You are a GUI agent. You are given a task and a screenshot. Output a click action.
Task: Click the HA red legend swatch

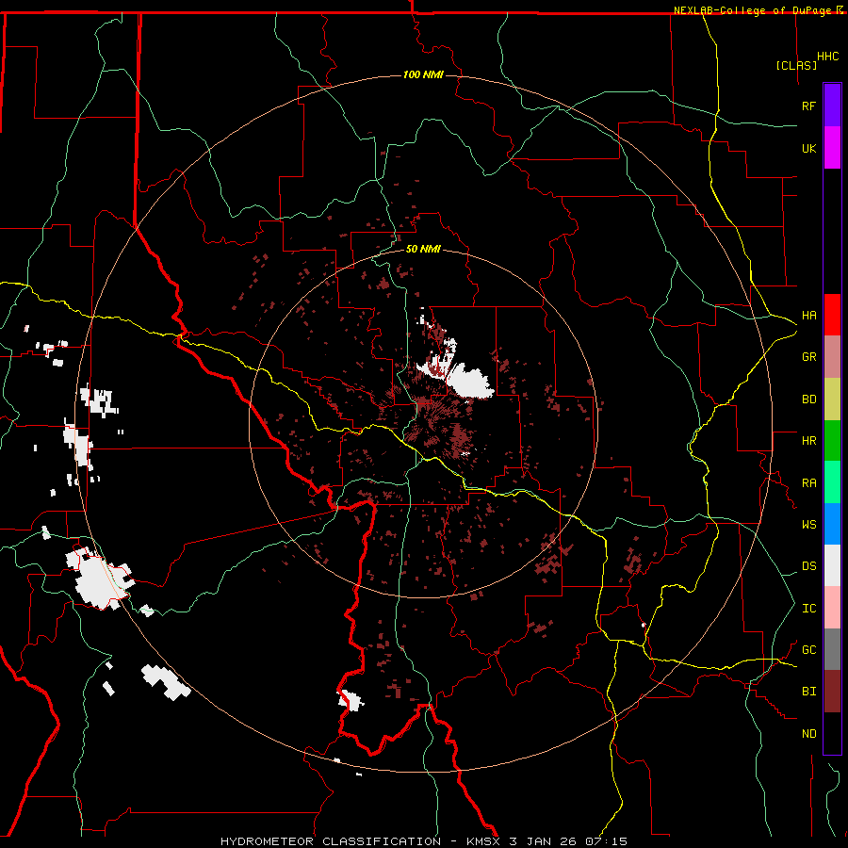[832, 315]
